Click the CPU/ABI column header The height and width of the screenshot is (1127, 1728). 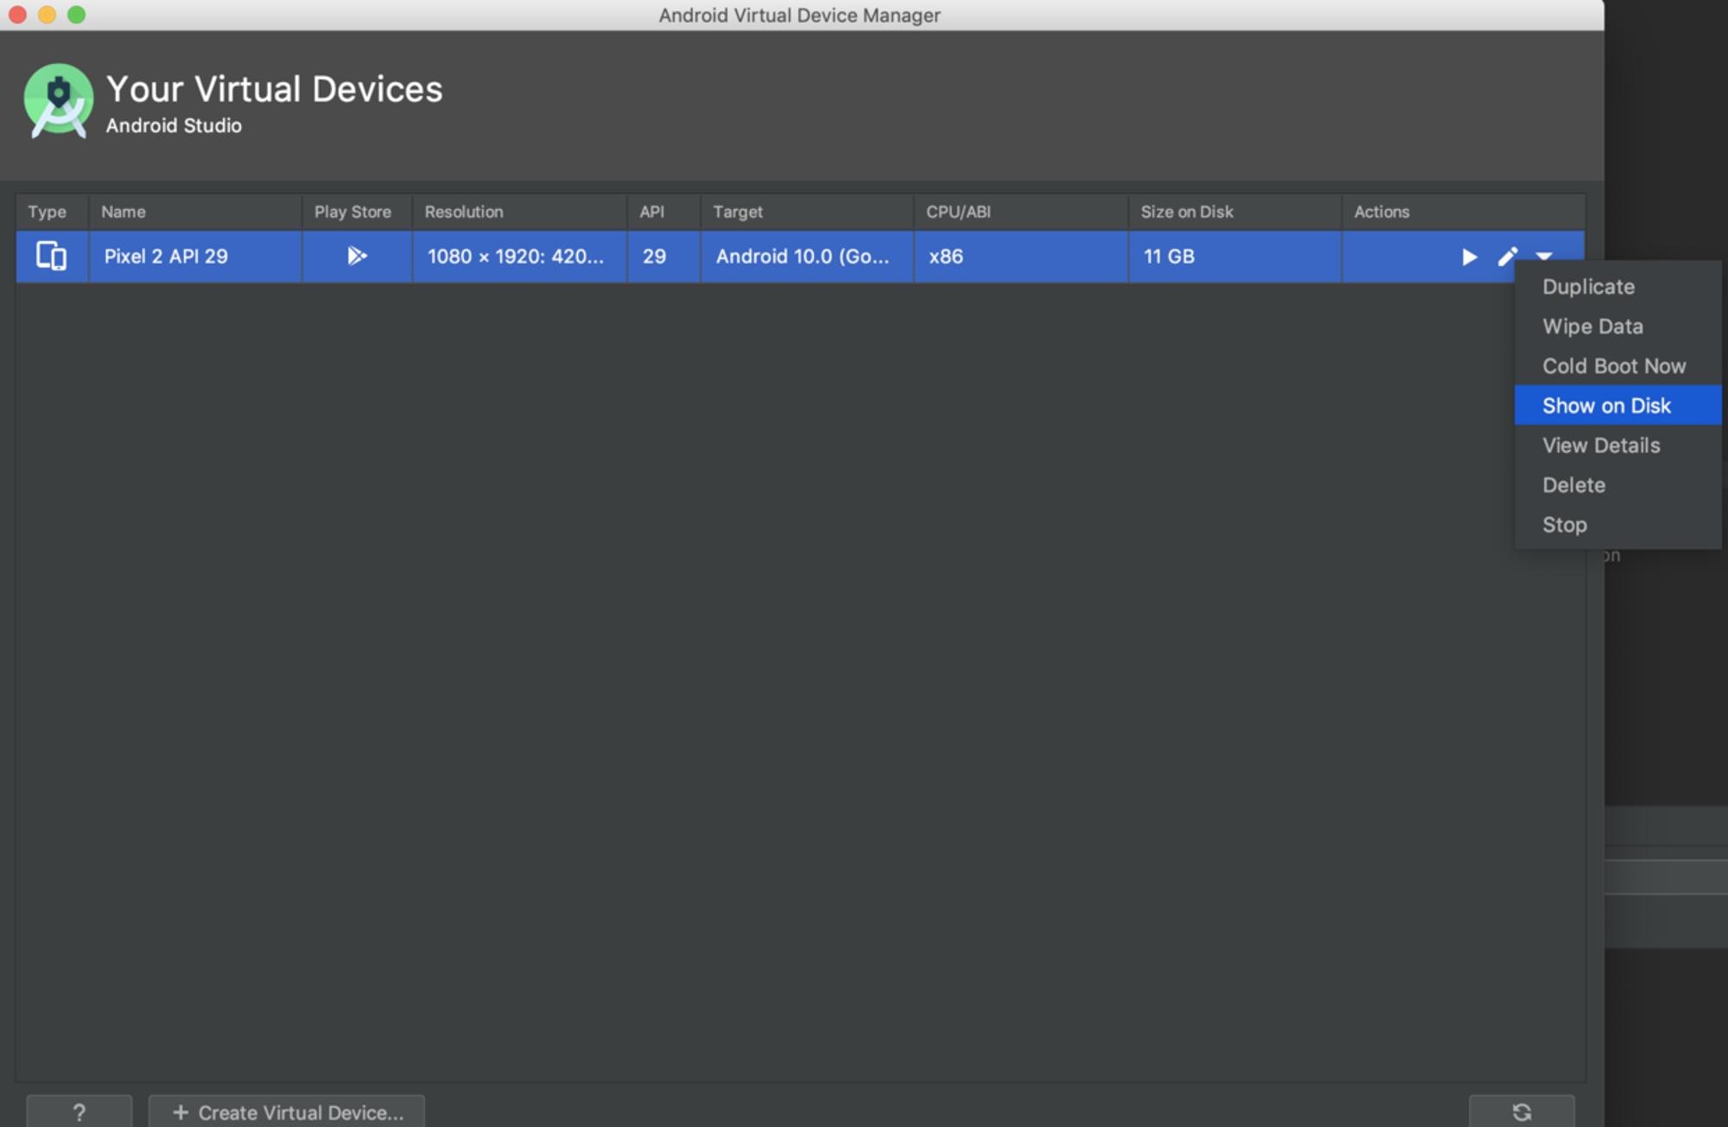1021,212
